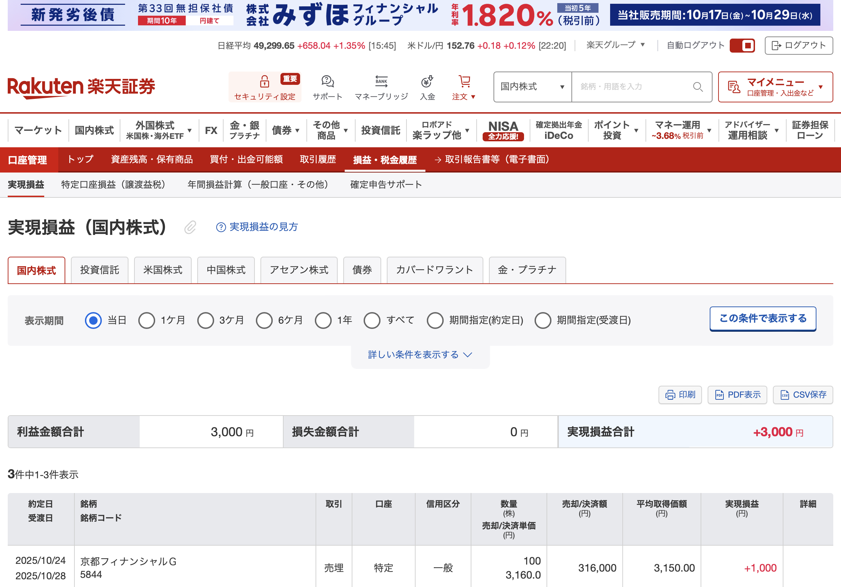Click the security settings lock icon
Screen dimensions: 841x587
point(264,81)
